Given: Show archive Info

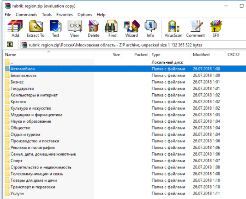Looking at the screenshot, I should click(x=150, y=28).
